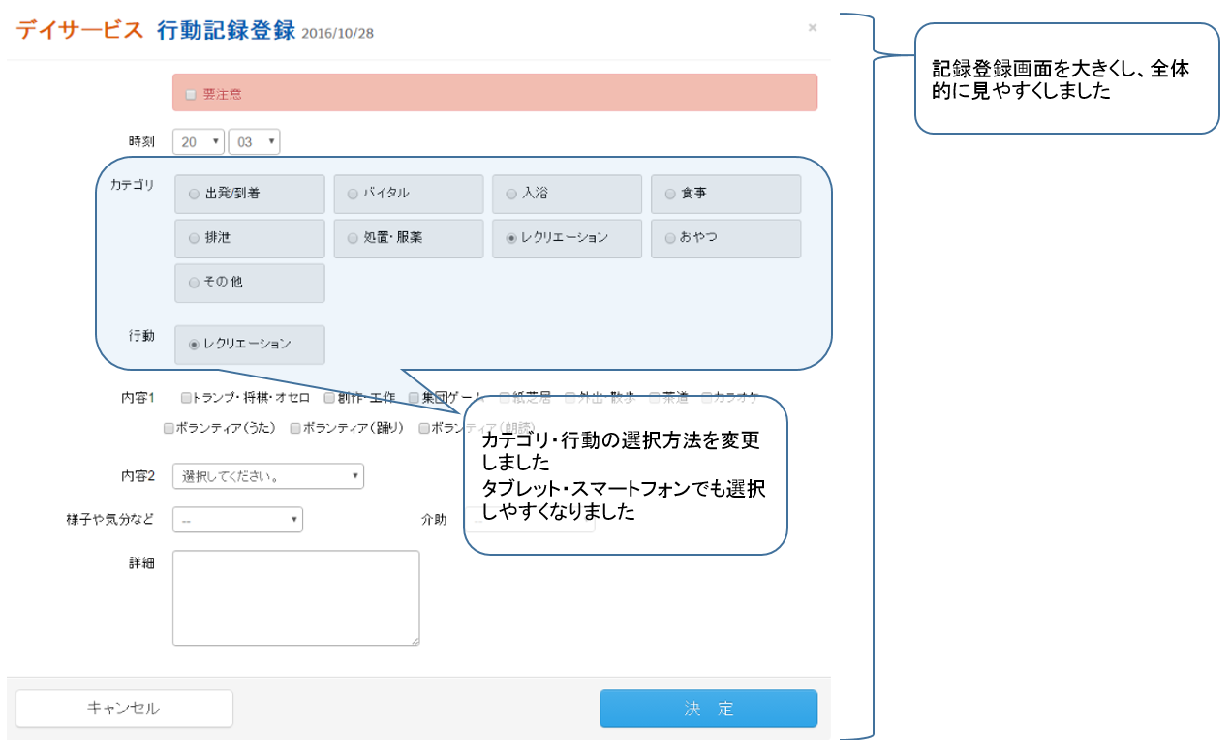Open the 様子や気分など dropdown
The image size is (1231, 755).
pyautogui.click(x=237, y=520)
